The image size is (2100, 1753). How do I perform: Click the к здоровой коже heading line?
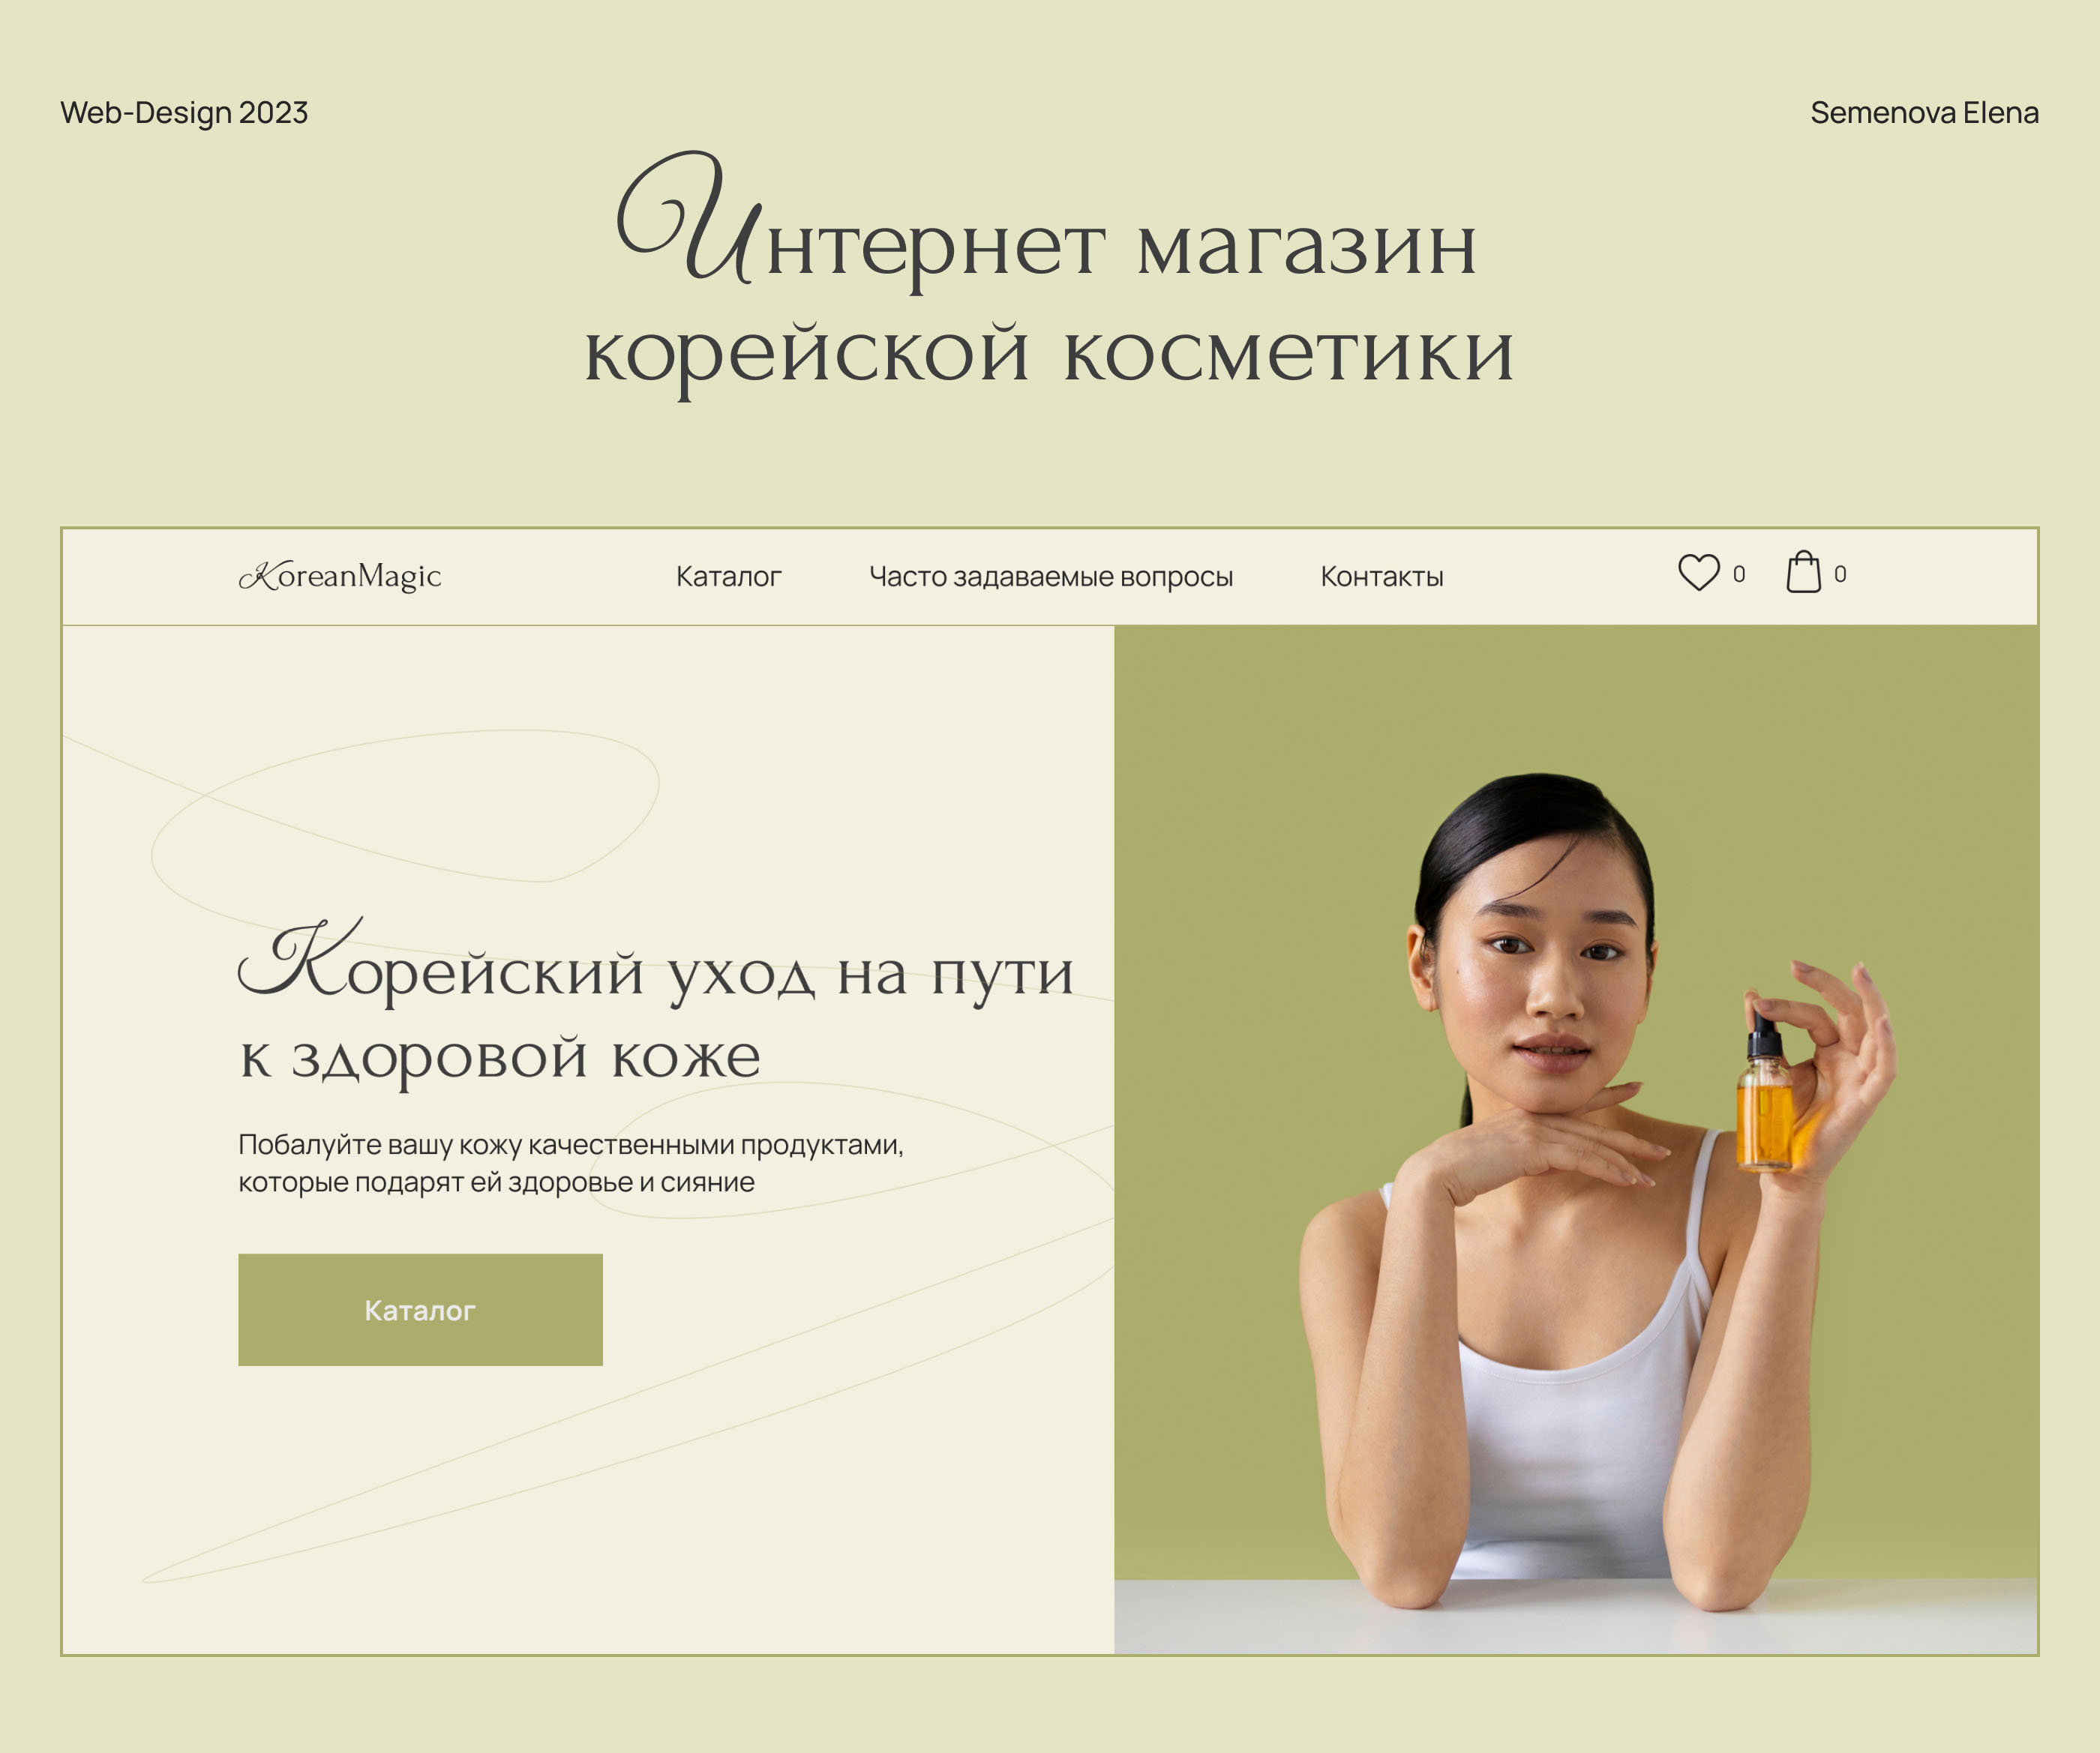tap(500, 1059)
